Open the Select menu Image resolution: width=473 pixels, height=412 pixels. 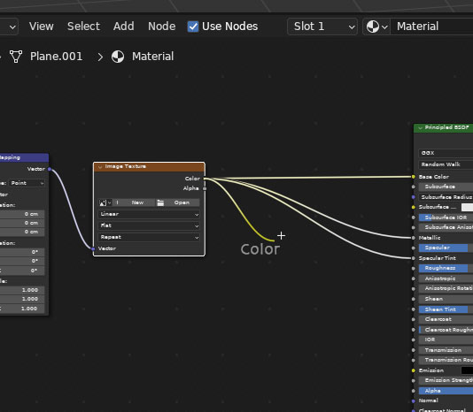[83, 27]
